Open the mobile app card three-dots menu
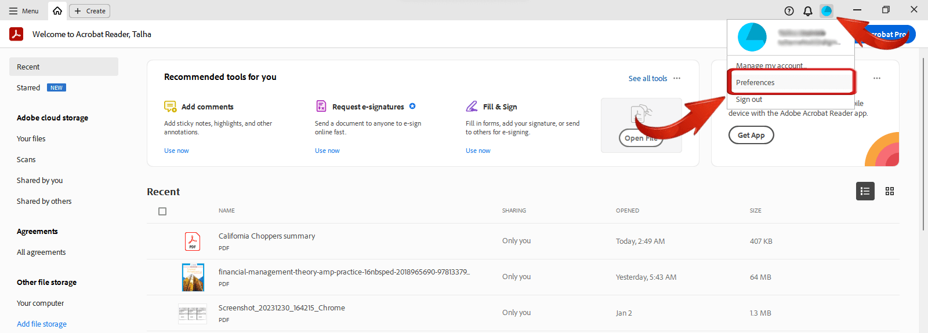 pyautogui.click(x=877, y=78)
